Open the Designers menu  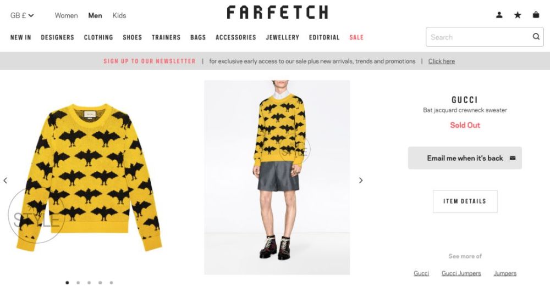58,37
